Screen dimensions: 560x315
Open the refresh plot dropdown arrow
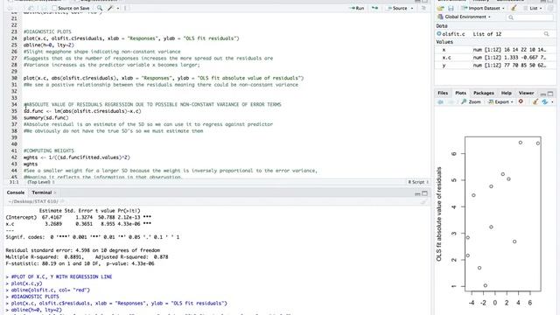pos(552,102)
